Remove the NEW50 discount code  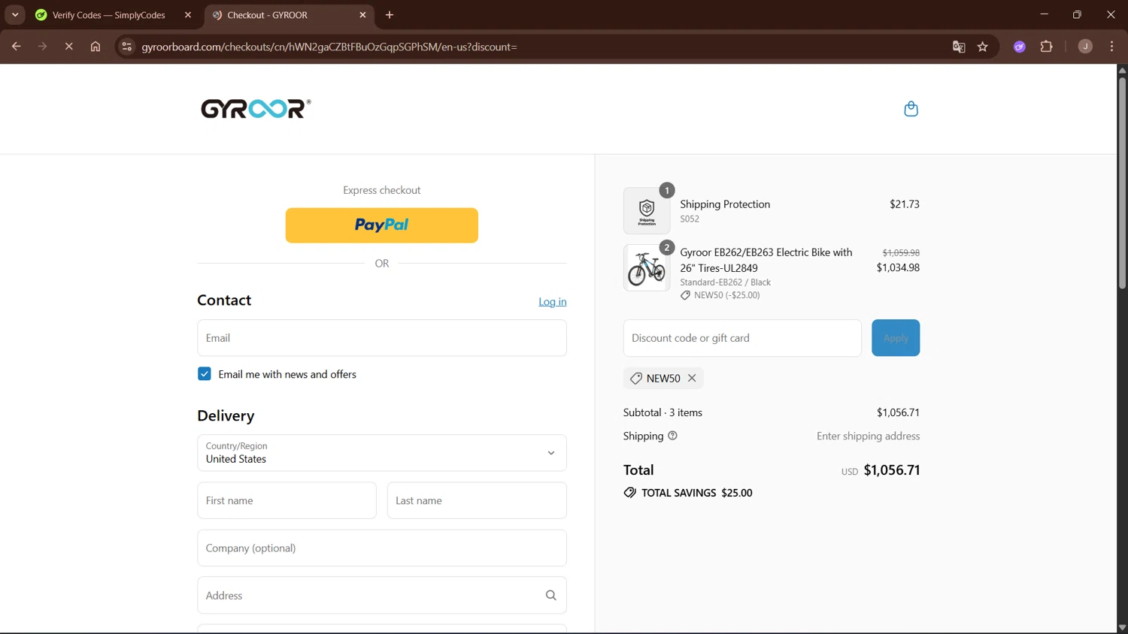[692, 378]
